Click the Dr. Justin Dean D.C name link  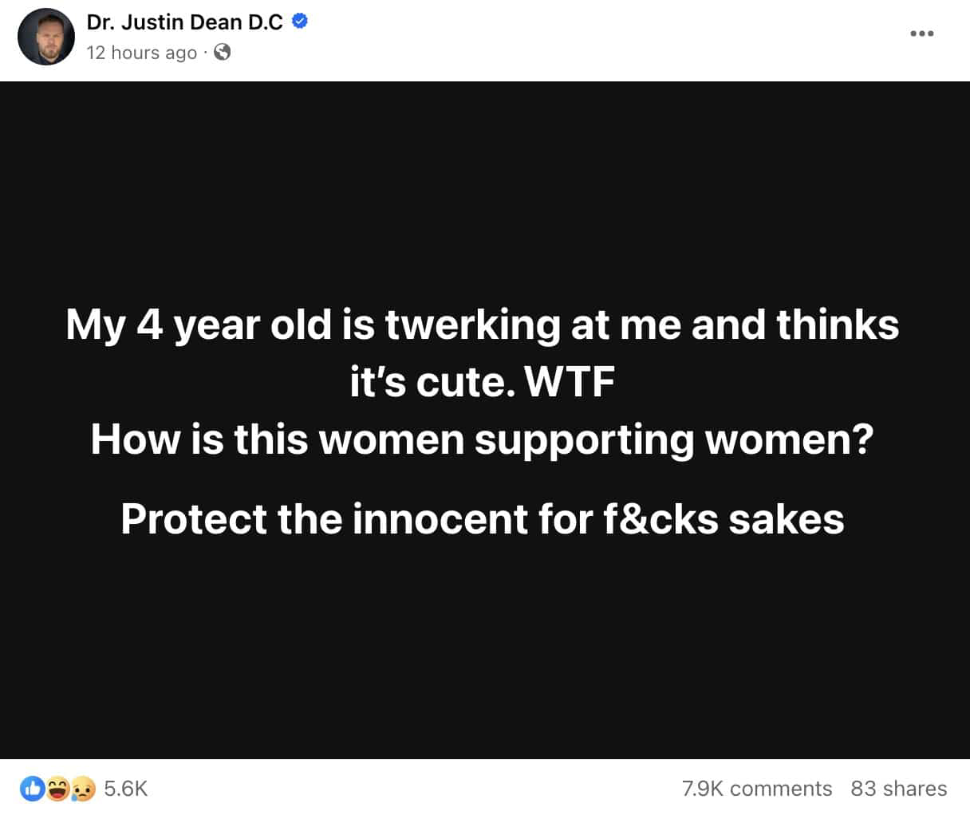tap(184, 22)
